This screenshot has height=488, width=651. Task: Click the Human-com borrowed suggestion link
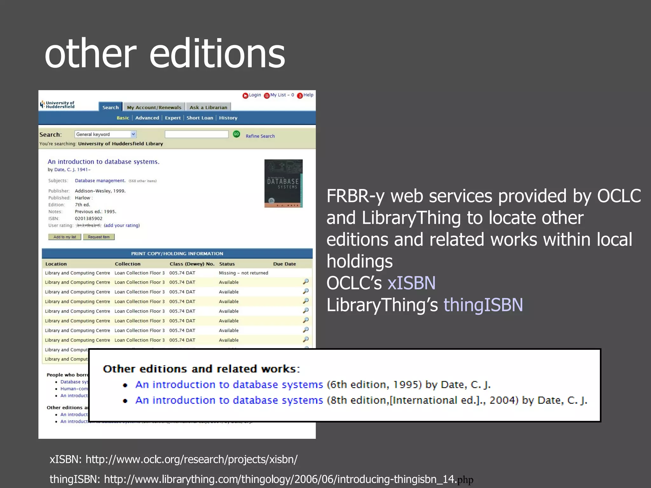(x=74, y=389)
